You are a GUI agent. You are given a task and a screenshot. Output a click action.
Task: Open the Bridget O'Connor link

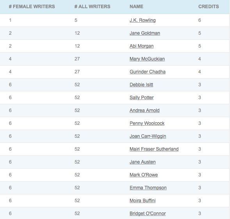[148, 214]
